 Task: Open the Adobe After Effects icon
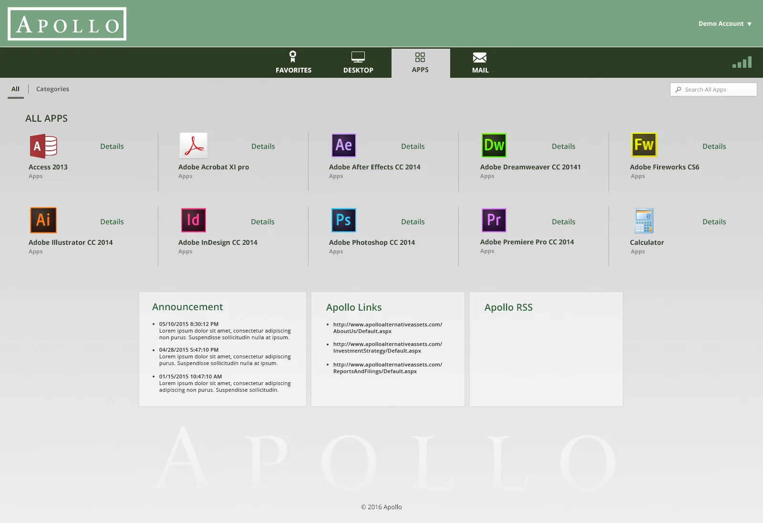coord(344,145)
